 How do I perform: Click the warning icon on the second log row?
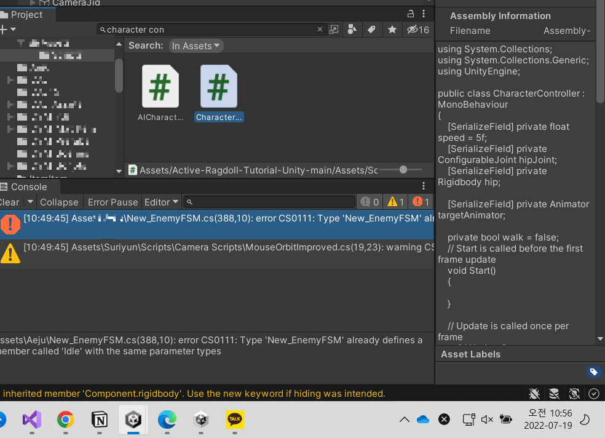[x=10, y=253]
